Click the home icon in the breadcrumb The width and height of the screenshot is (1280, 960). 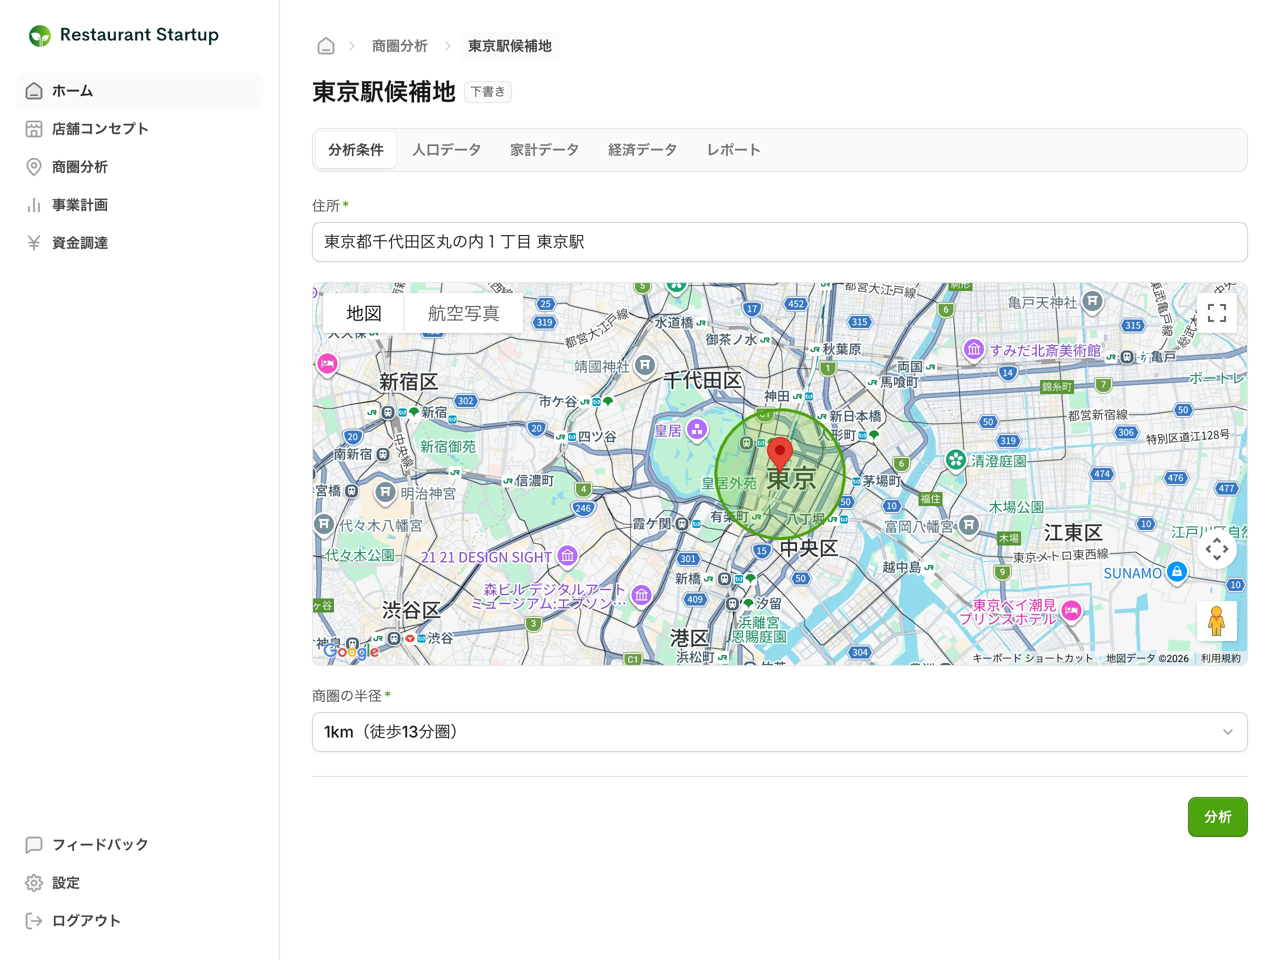click(326, 45)
